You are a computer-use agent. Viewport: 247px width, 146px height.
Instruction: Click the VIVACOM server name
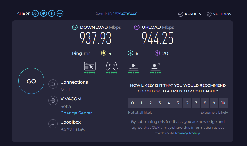click(x=71, y=99)
